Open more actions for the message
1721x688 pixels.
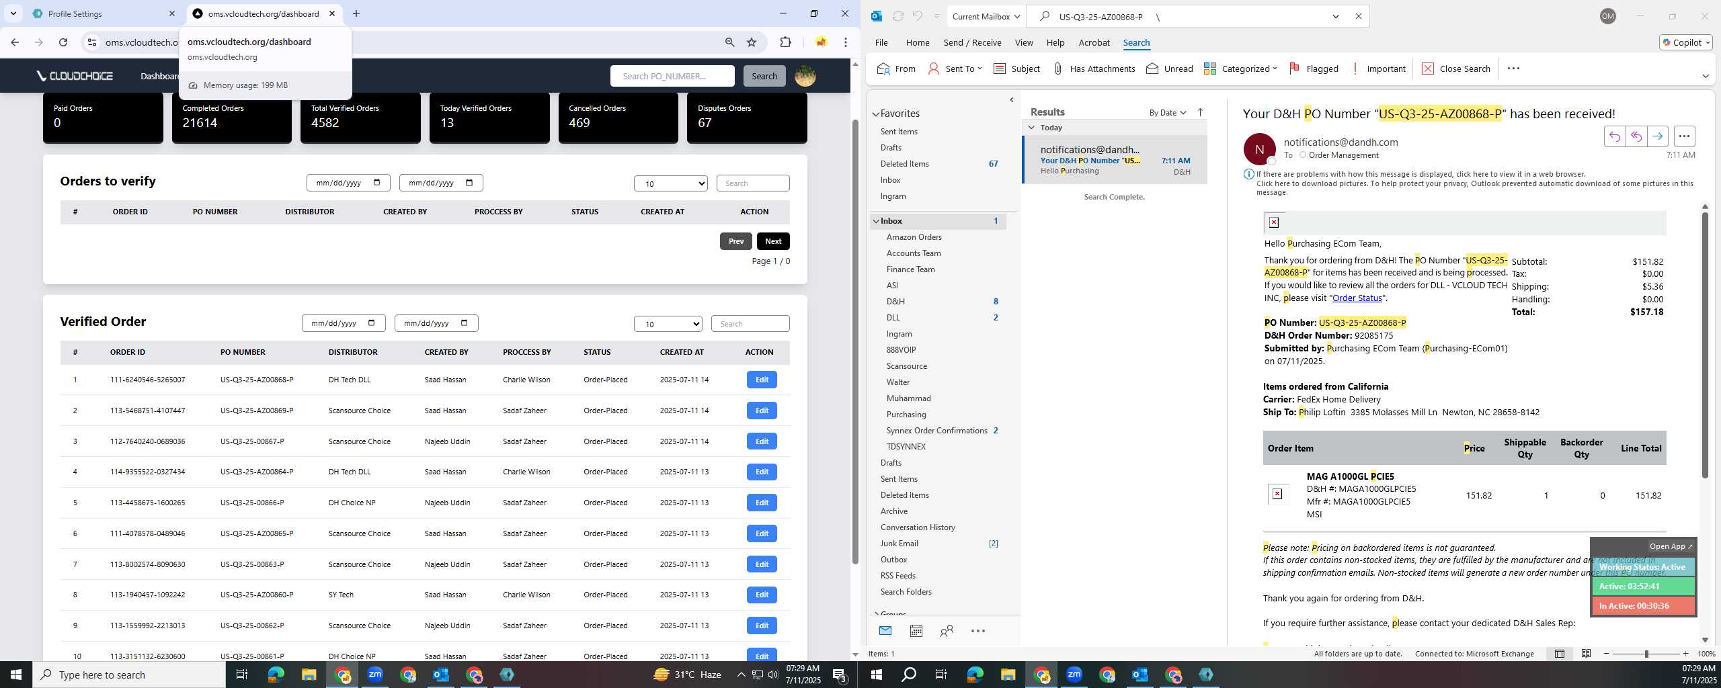(1684, 136)
